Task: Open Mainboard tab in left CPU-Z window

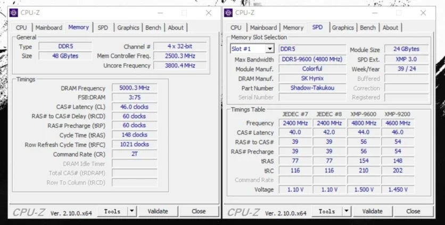Action: pos(49,28)
